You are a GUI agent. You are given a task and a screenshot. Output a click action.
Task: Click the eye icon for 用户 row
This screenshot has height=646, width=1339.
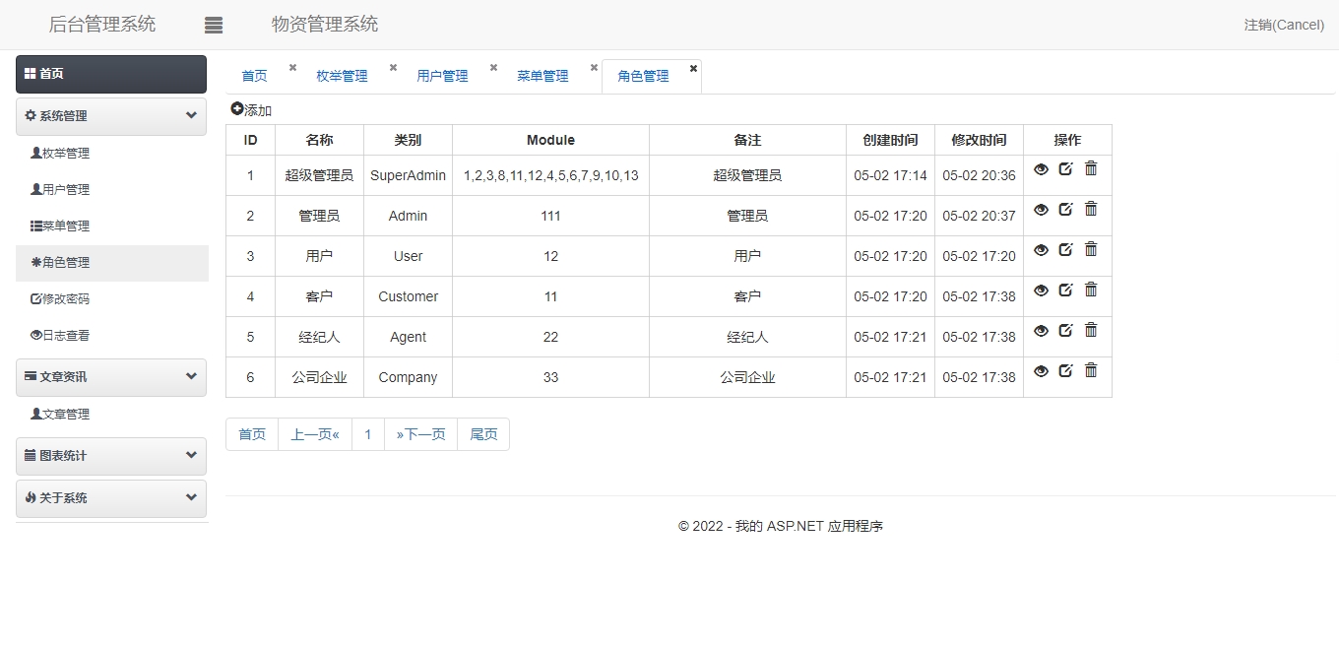coord(1041,250)
